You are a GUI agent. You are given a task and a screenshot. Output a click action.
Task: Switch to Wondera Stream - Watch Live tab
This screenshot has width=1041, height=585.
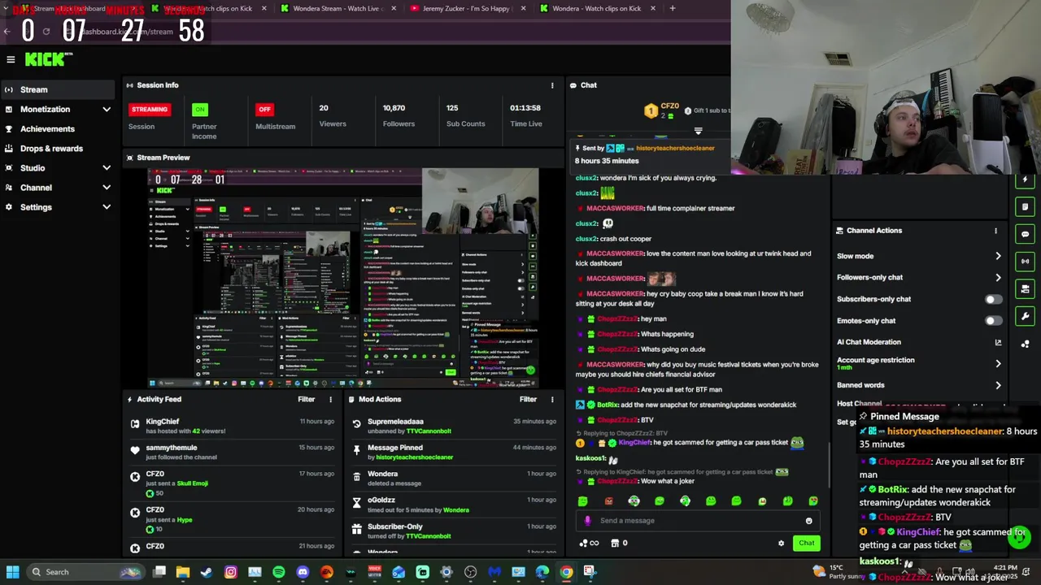pyautogui.click(x=338, y=8)
